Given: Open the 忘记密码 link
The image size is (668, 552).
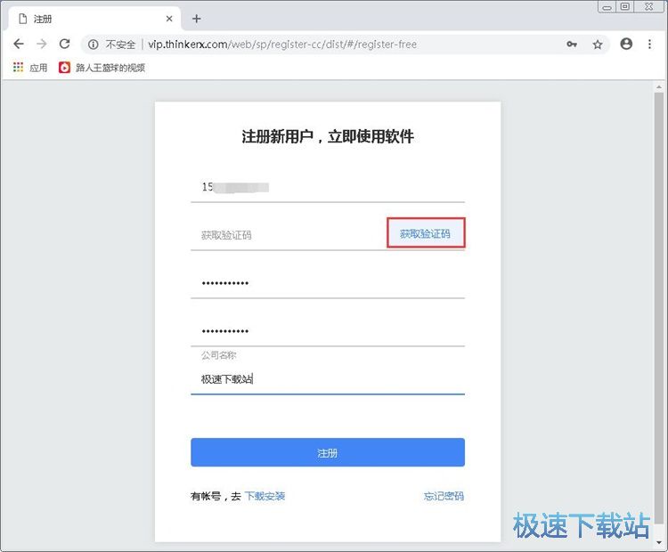Looking at the screenshot, I should (x=444, y=496).
